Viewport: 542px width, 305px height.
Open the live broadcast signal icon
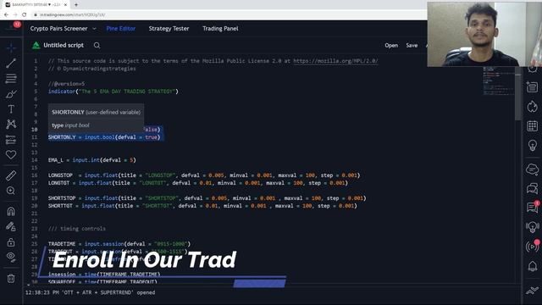pos(533,247)
